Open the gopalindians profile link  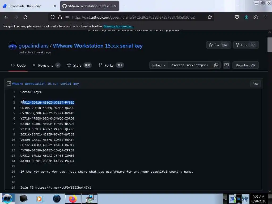coord(33,46)
